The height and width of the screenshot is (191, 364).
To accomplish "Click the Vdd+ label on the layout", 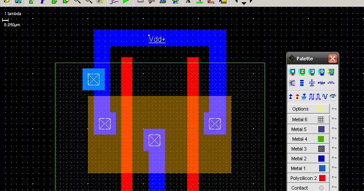I will point(157,39).
